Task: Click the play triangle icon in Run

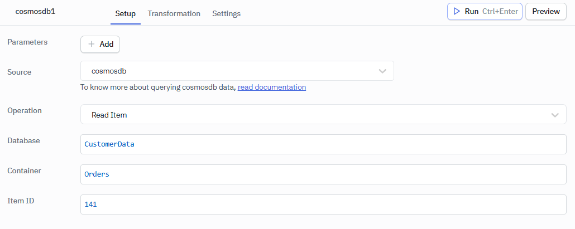Action: pyautogui.click(x=457, y=11)
